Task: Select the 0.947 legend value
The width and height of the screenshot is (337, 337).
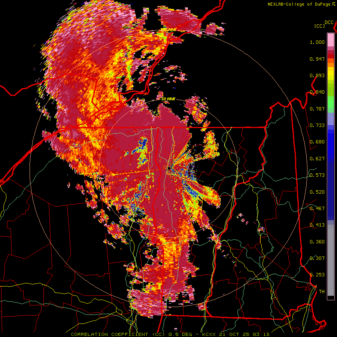Action: tap(317, 59)
